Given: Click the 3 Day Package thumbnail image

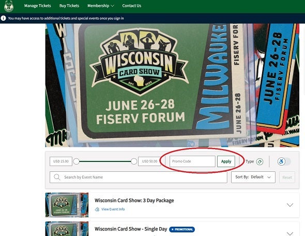Looking at the screenshot, I should point(67,205).
